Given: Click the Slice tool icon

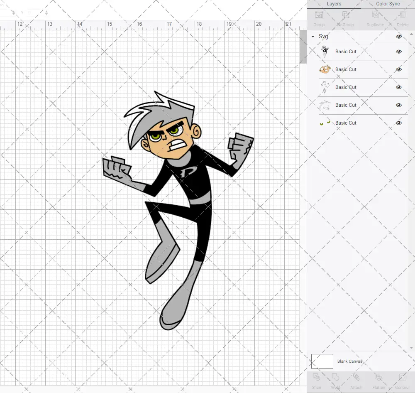Looking at the screenshot, I should point(316,377).
